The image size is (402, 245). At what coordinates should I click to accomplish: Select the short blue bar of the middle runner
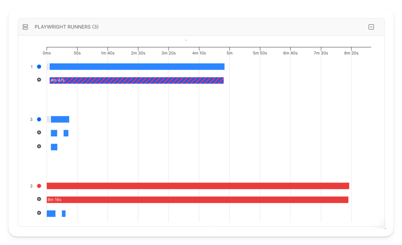point(60,119)
